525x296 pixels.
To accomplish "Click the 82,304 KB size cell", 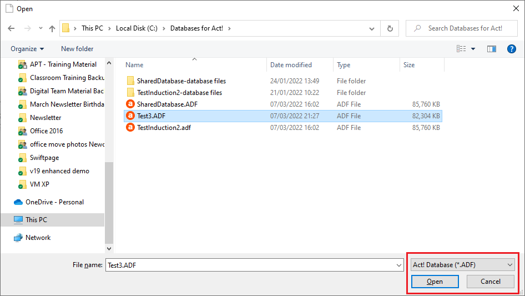I will click(426, 116).
